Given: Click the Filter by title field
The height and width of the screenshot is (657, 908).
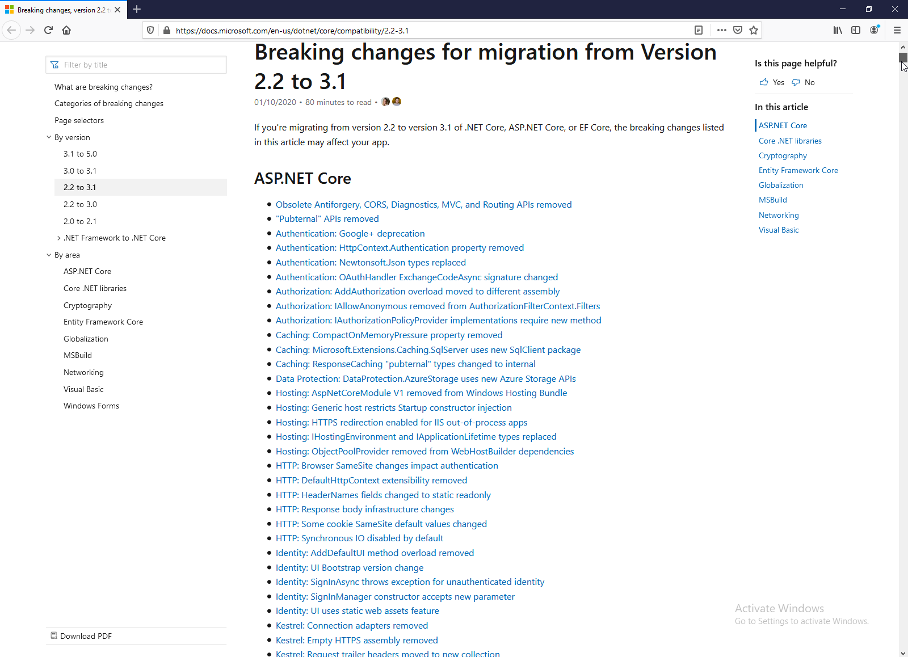Looking at the screenshot, I should coord(142,65).
